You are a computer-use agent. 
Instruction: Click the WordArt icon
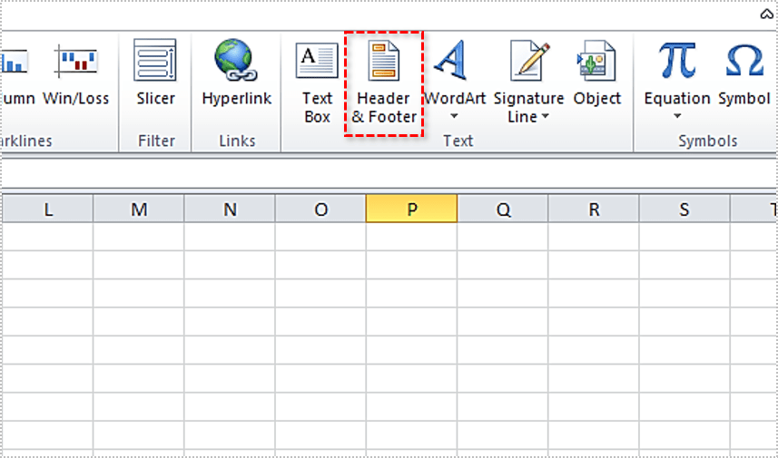tap(455, 62)
